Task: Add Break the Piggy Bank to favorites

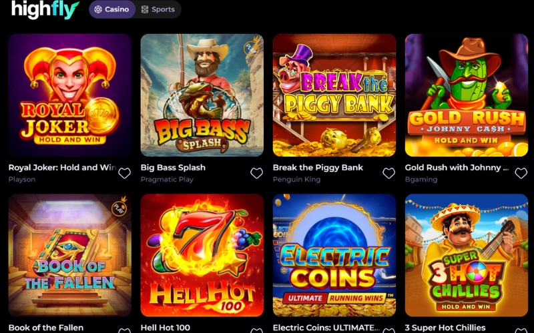Action: (388, 173)
